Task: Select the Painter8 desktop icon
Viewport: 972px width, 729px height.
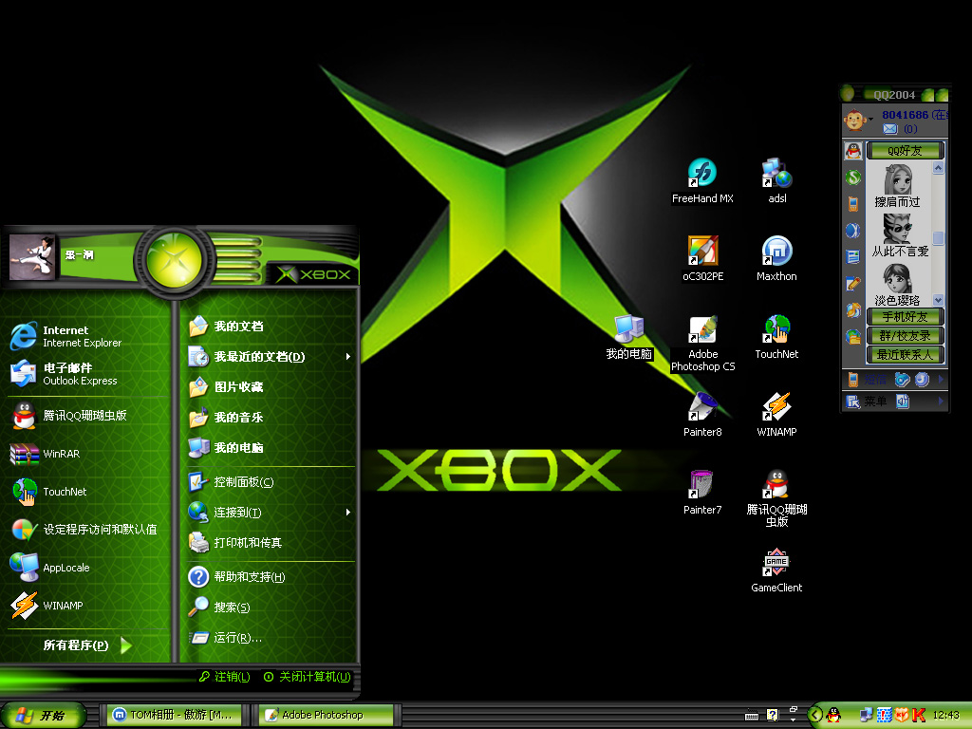Action: coord(702,414)
